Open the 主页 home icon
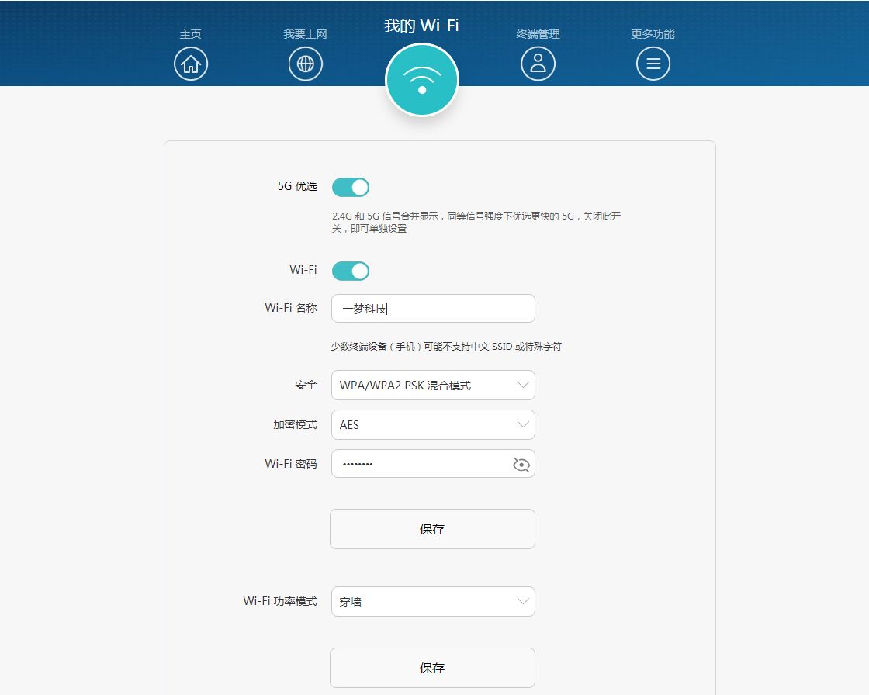The height and width of the screenshot is (695, 869). pos(191,64)
